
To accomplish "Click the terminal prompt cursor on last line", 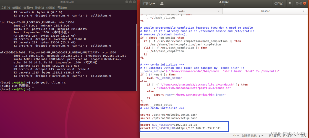I will (x=33, y=89).
